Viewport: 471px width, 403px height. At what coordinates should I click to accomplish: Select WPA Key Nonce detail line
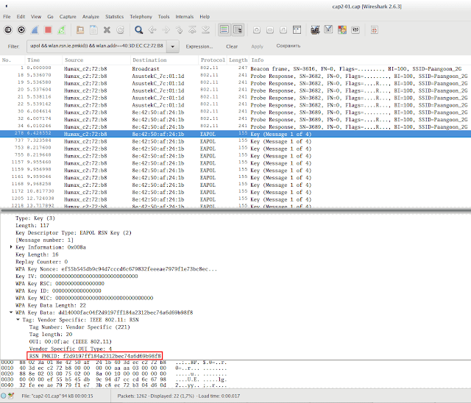[x=116, y=269]
